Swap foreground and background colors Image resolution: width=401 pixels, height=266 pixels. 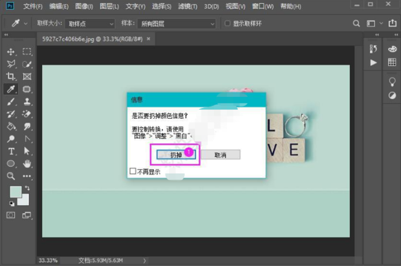27,188
